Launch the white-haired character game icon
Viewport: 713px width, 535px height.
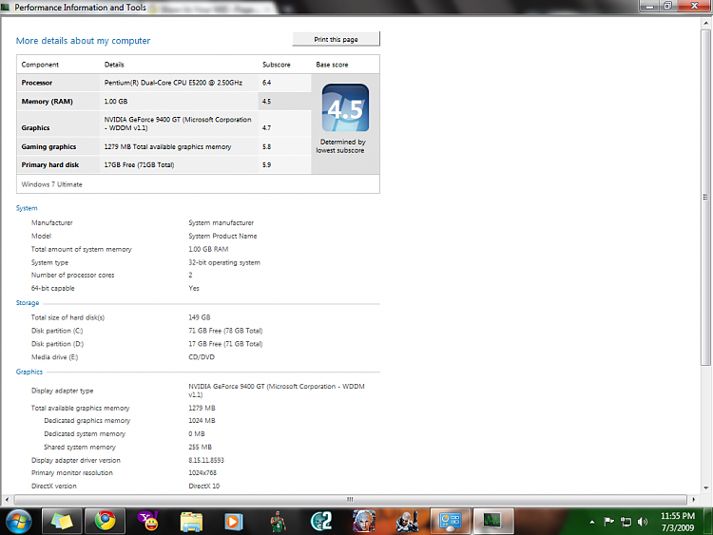coord(364,522)
